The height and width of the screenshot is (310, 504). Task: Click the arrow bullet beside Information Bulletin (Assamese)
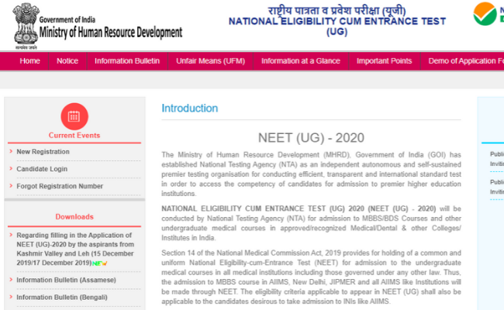coord(11,281)
